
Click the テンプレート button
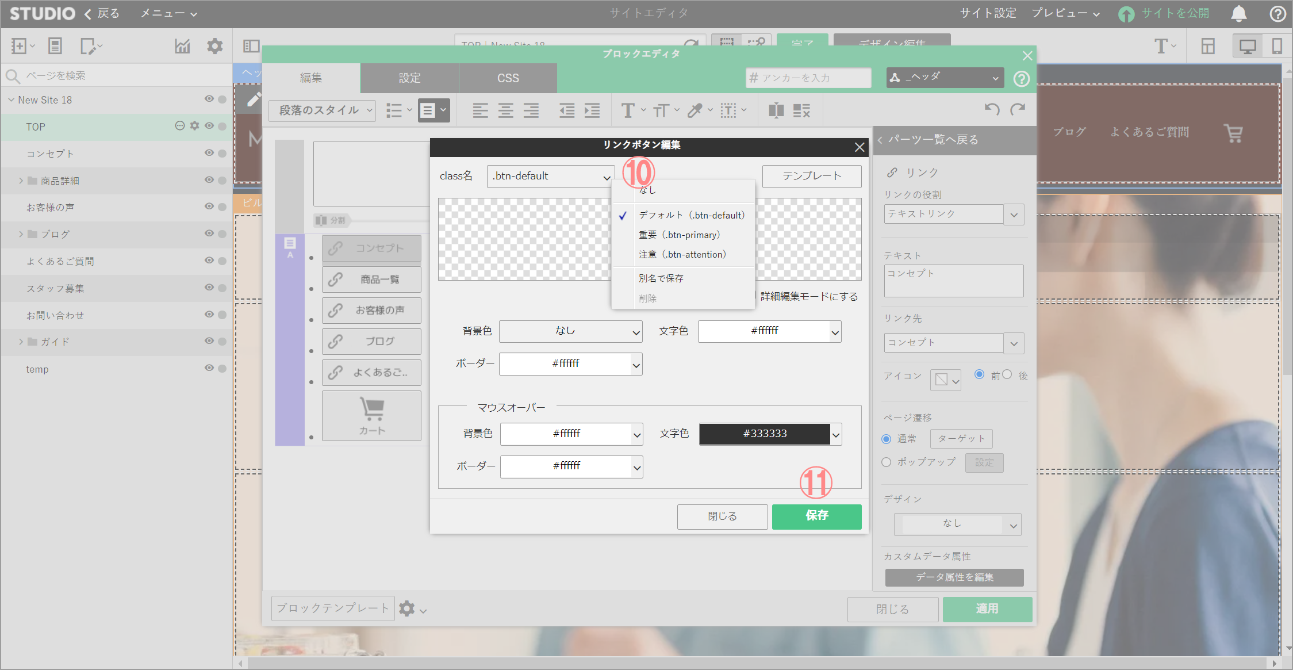point(811,176)
